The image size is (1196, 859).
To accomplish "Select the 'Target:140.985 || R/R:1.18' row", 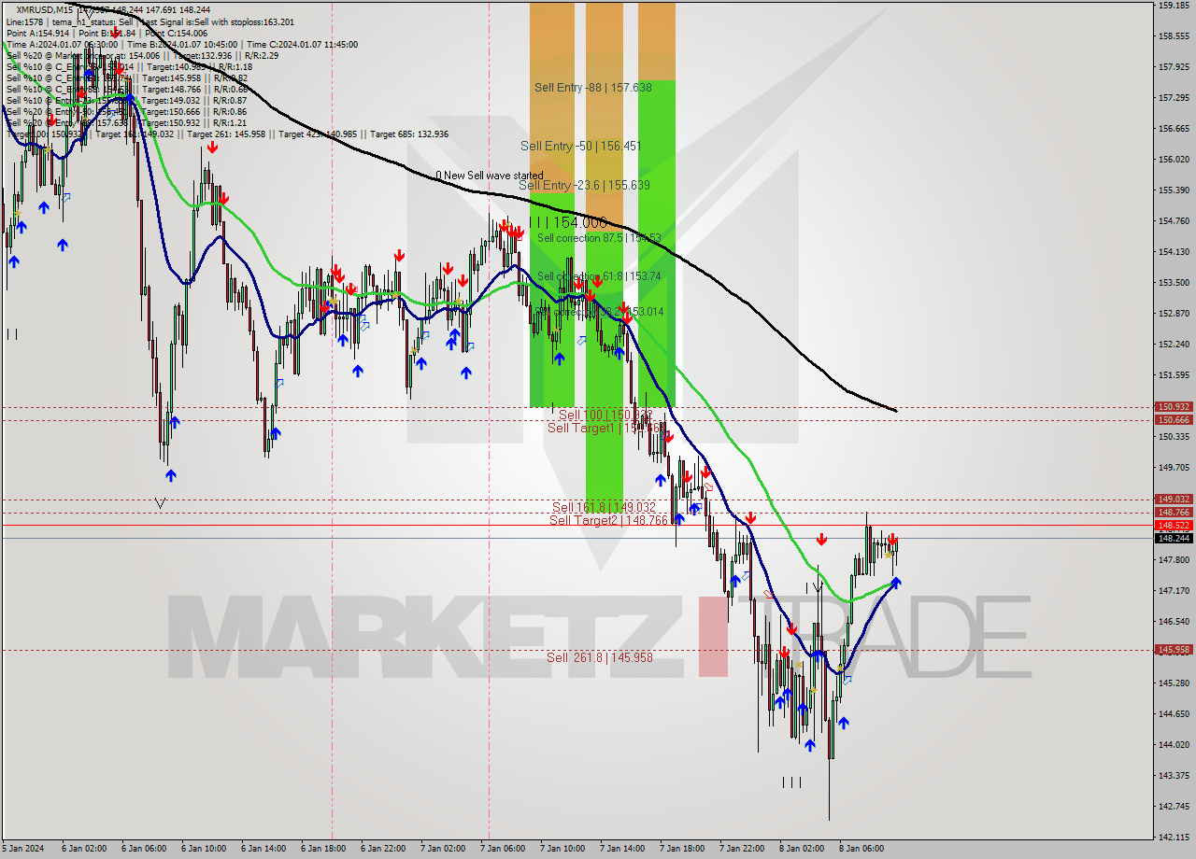I will (197, 66).
